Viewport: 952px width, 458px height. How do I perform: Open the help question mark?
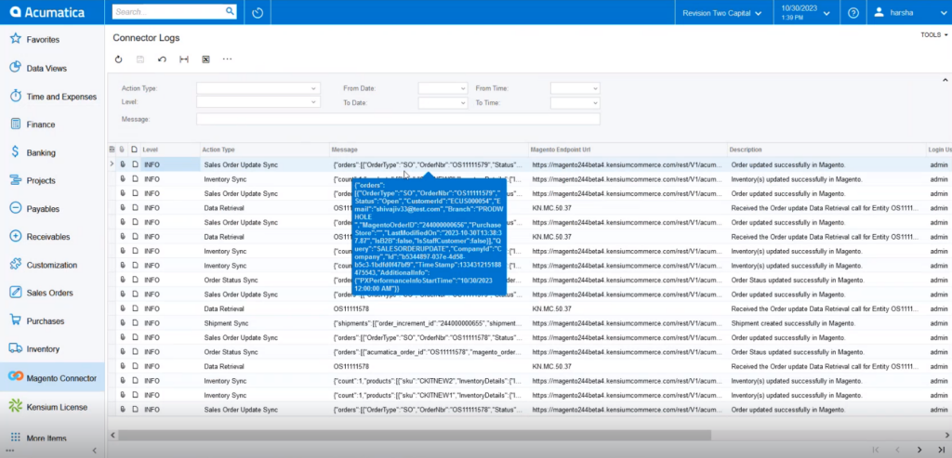click(x=853, y=12)
